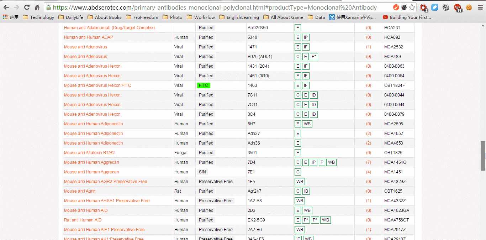
Task: Open Mouse anti Adenovirus Hexon clone 8C4 link
Action: [92, 114]
